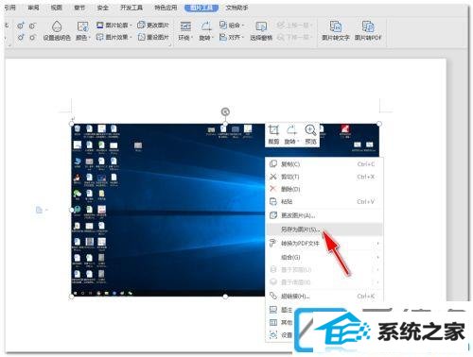Viewport: 473px width, 357px height.
Task: Switch to the References (引用) tab
Action: (9, 8)
